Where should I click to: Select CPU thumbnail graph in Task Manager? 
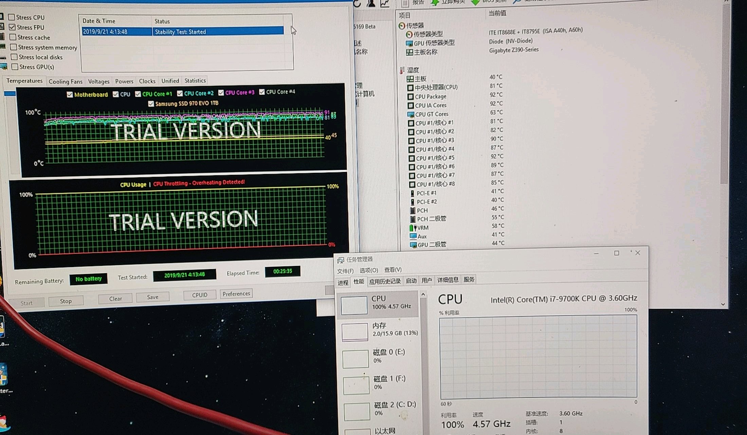pos(354,305)
